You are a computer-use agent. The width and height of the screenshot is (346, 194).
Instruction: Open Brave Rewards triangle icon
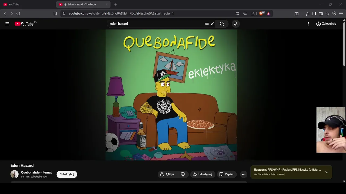(268, 13)
